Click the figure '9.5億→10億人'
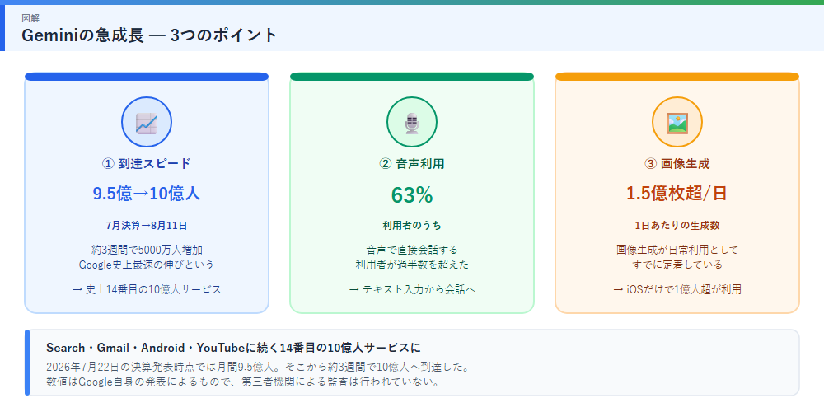The height and width of the screenshot is (412, 824). (x=147, y=194)
